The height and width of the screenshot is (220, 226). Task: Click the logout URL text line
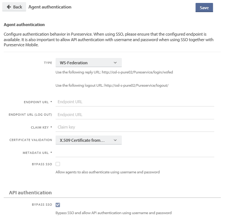112,86
